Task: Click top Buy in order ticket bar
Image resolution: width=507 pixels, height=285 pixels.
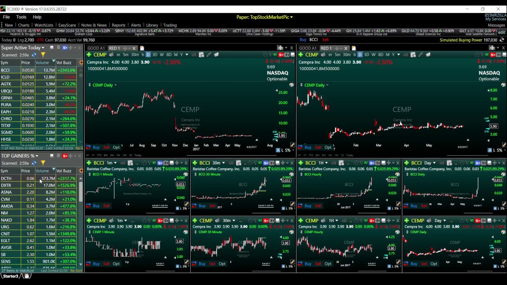Action: click(x=303, y=40)
